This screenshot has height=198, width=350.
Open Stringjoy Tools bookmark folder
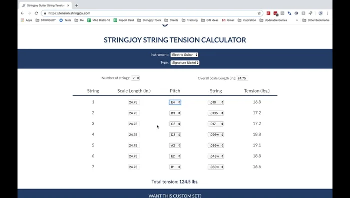tap(149, 20)
